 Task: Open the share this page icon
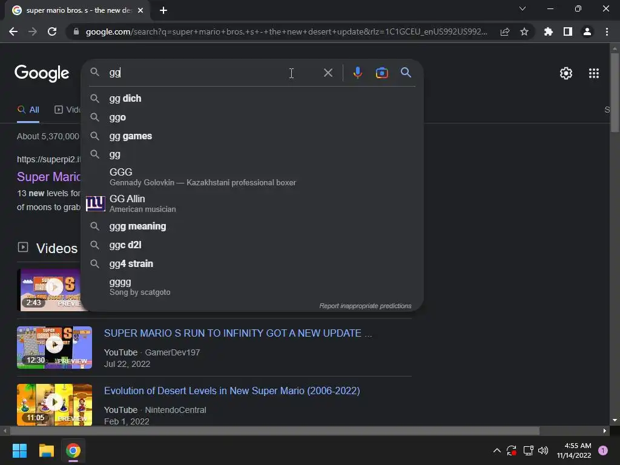click(x=505, y=31)
